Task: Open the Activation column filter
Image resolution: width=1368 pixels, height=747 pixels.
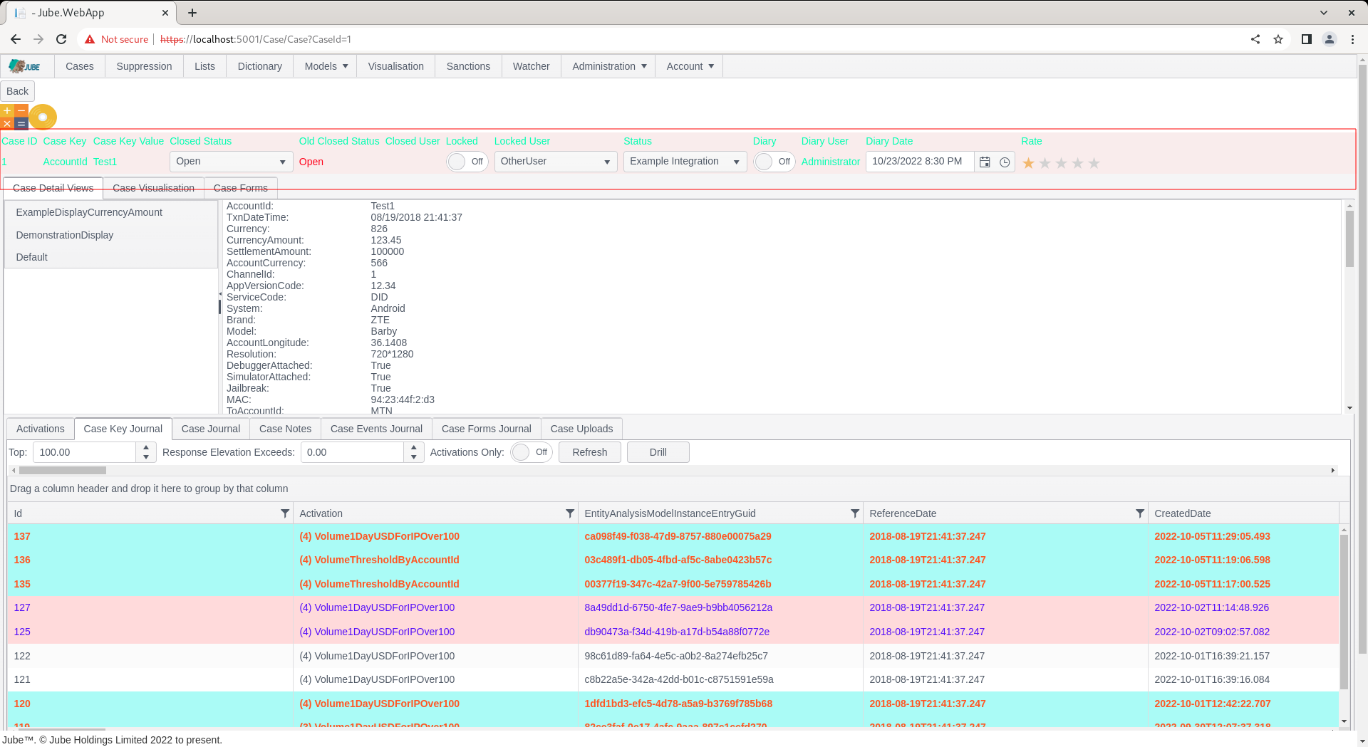Action: (570, 513)
